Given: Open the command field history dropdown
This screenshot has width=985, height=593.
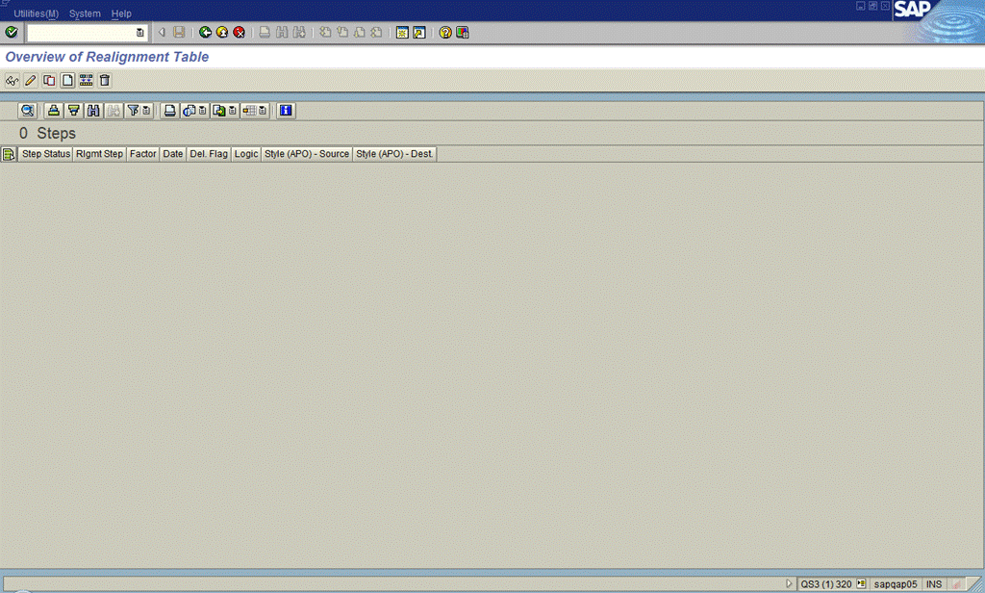Looking at the screenshot, I should pos(140,32).
